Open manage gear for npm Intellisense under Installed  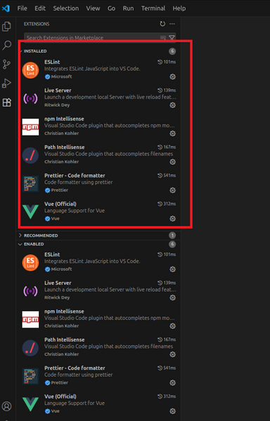click(x=172, y=134)
